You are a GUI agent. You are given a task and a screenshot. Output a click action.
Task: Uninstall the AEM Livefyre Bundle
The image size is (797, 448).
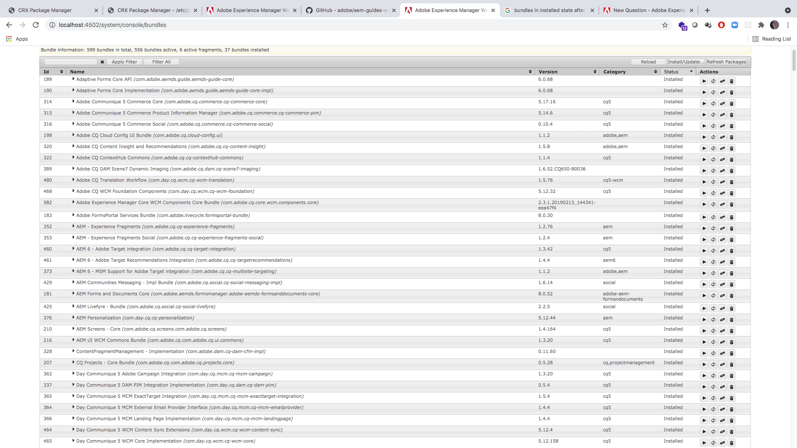click(x=731, y=309)
